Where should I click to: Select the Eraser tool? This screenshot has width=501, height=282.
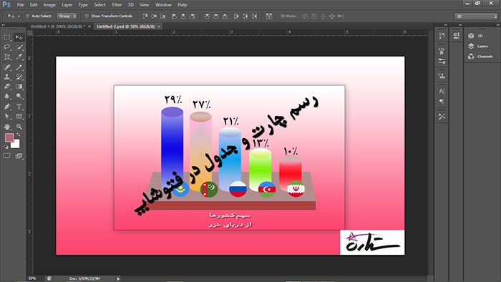(6, 86)
